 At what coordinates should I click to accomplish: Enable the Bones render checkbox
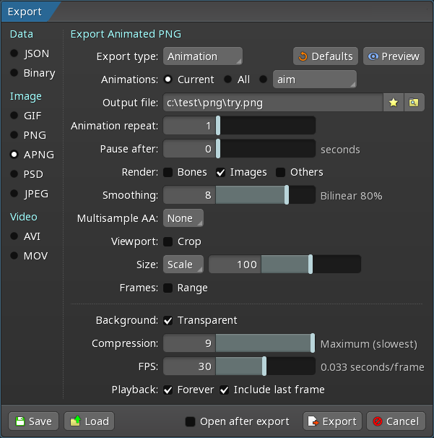[x=168, y=172]
